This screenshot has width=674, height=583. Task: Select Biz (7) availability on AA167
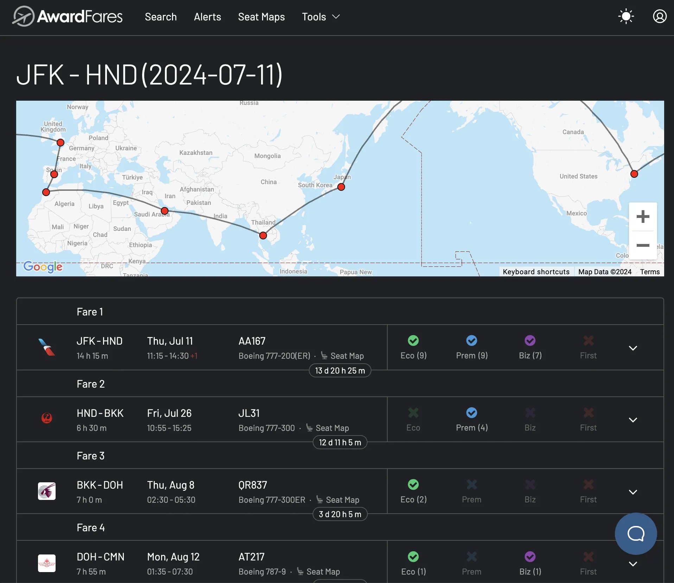coord(530,347)
